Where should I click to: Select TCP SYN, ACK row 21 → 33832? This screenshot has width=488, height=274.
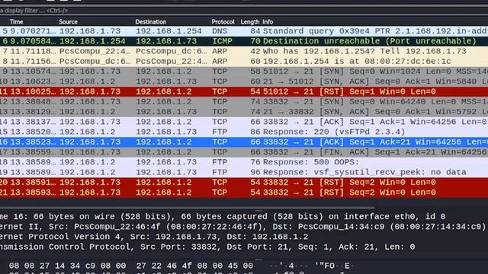point(244,112)
